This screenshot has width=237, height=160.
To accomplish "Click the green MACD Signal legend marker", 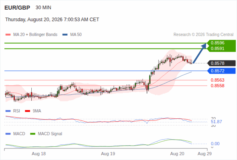I will (x=33, y=134).
